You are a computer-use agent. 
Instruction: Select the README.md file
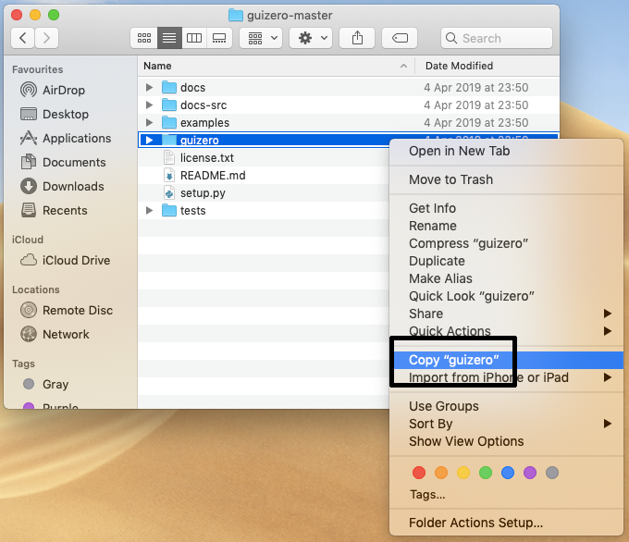click(264, 176)
